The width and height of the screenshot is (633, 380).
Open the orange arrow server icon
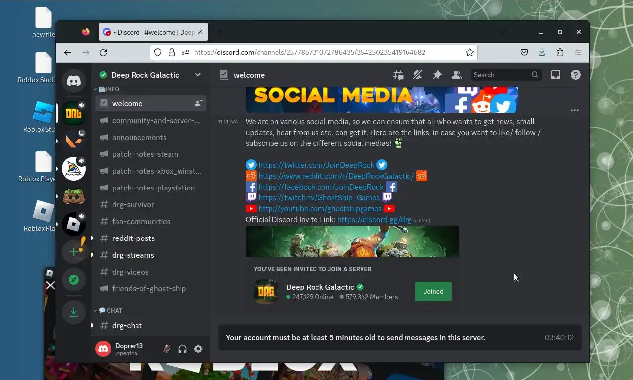pyautogui.click(x=74, y=142)
